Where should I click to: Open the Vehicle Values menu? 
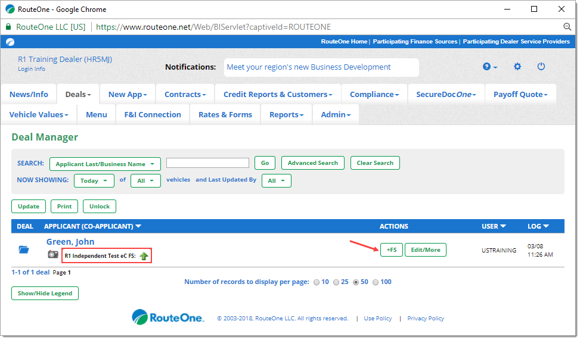tap(39, 114)
